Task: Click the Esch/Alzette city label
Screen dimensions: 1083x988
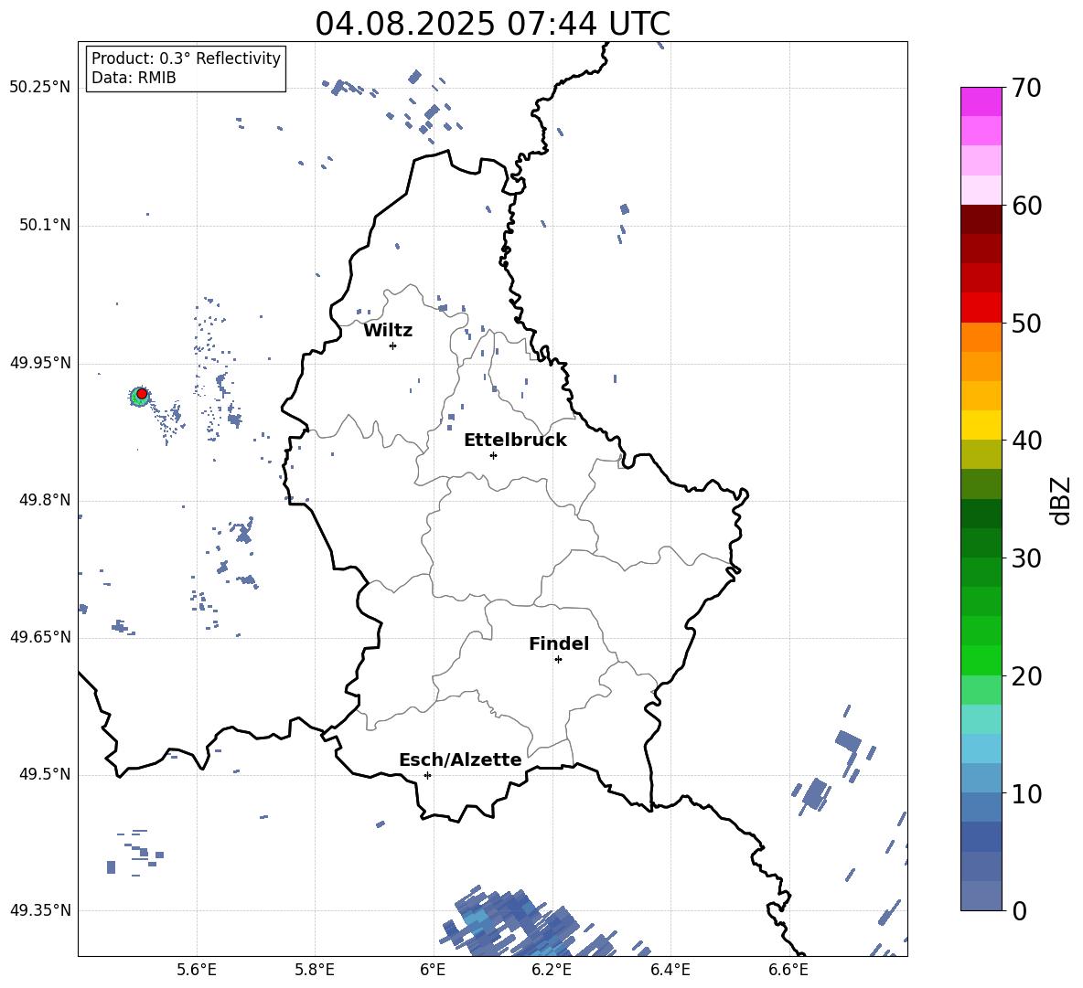Action: click(x=460, y=760)
